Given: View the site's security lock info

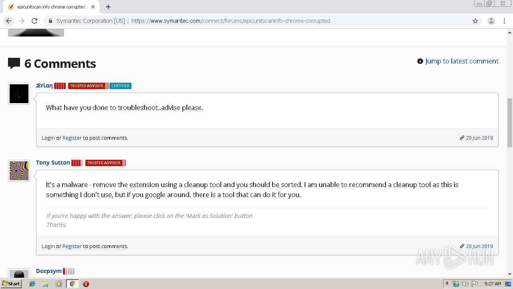Looking at the screenshot, I should point(50,21).
